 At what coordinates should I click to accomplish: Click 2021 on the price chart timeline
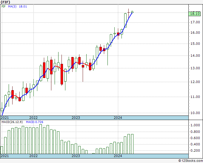point(5,118)
